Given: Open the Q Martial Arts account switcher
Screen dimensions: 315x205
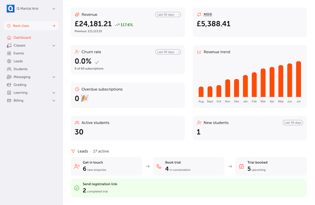Looking at the screenshot, I should tap(31, 9).
